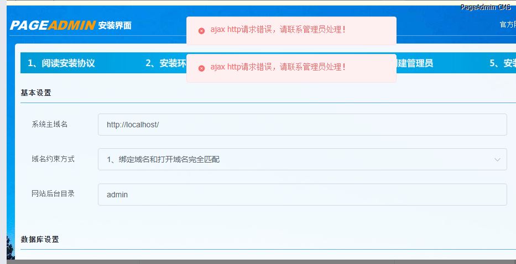
Task: Click the error icon in the top alert
Action: (201, 31)
